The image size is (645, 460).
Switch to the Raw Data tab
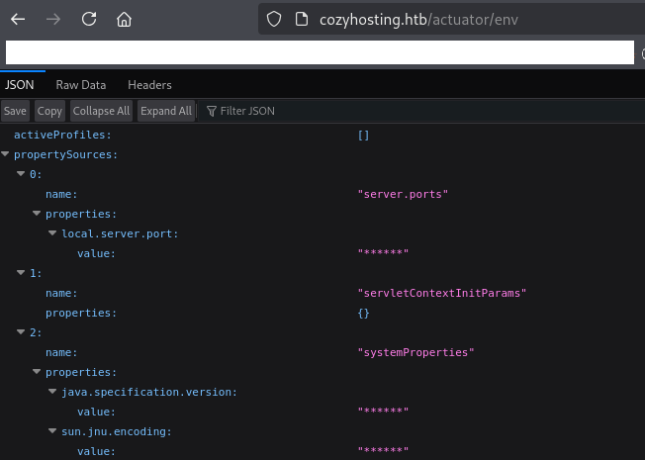80,85
